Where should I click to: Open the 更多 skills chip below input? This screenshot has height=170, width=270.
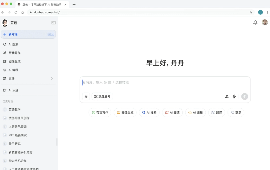tap(236, 112)
